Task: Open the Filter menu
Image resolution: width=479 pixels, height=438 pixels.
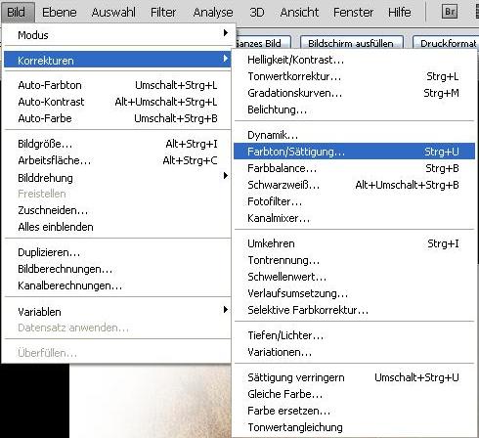Action: (x=163, y=13)
